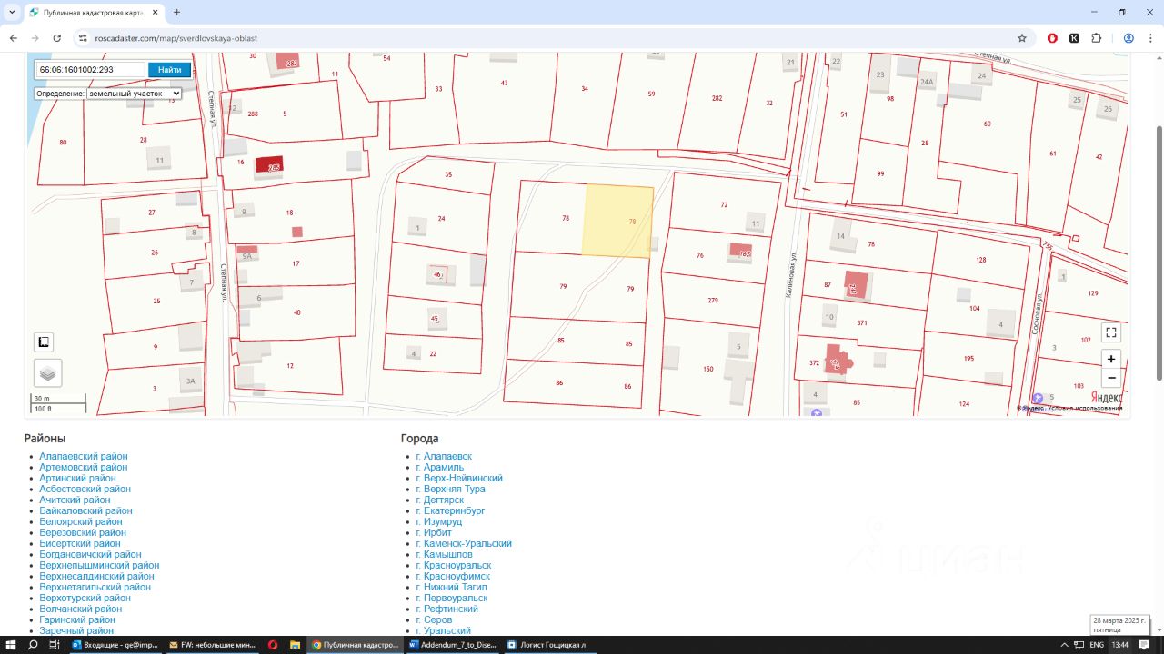Open the tab search dropdown arrow
Viewport: 1164px width, 654px height.
(12, 13)
